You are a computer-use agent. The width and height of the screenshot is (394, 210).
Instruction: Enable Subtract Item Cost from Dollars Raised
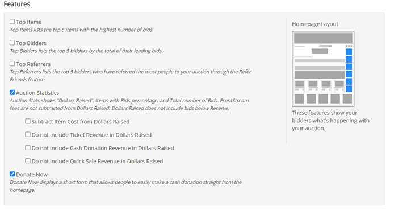point(28,121)
